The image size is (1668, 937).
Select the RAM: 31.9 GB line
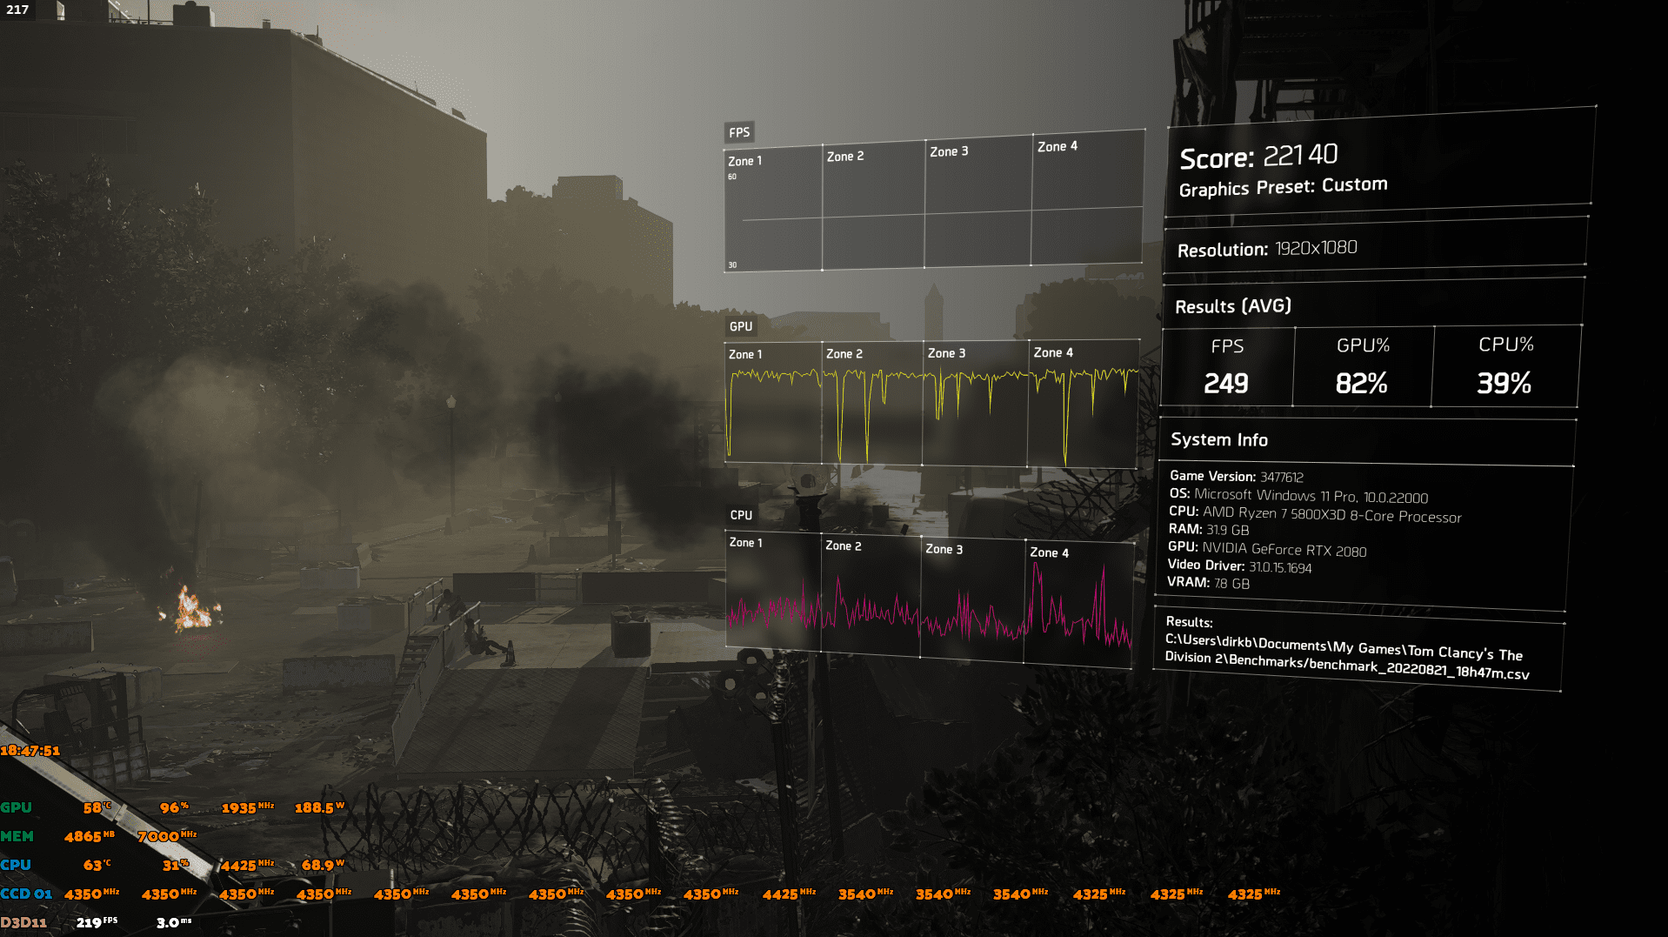(1209, 529)
